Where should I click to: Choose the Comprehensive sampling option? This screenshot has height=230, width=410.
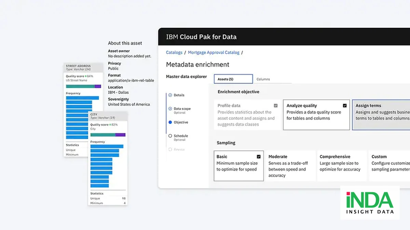click(342, 166)
